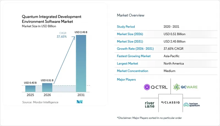
Task: Click the 'Study Period' row label
Action: point(126,27)
